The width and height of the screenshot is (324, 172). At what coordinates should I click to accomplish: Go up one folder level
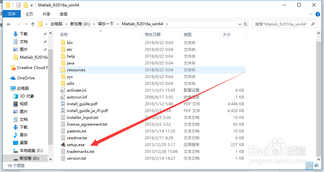(x=33, y=24)
